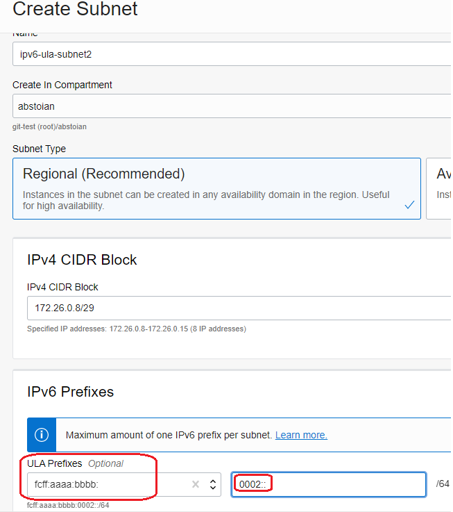Click the 0002:: prefix input field

[328, 484]
